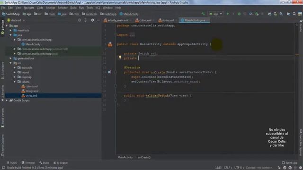
Task: Click the Search Everywhere magnifier icon
Action: pos(294,14)
